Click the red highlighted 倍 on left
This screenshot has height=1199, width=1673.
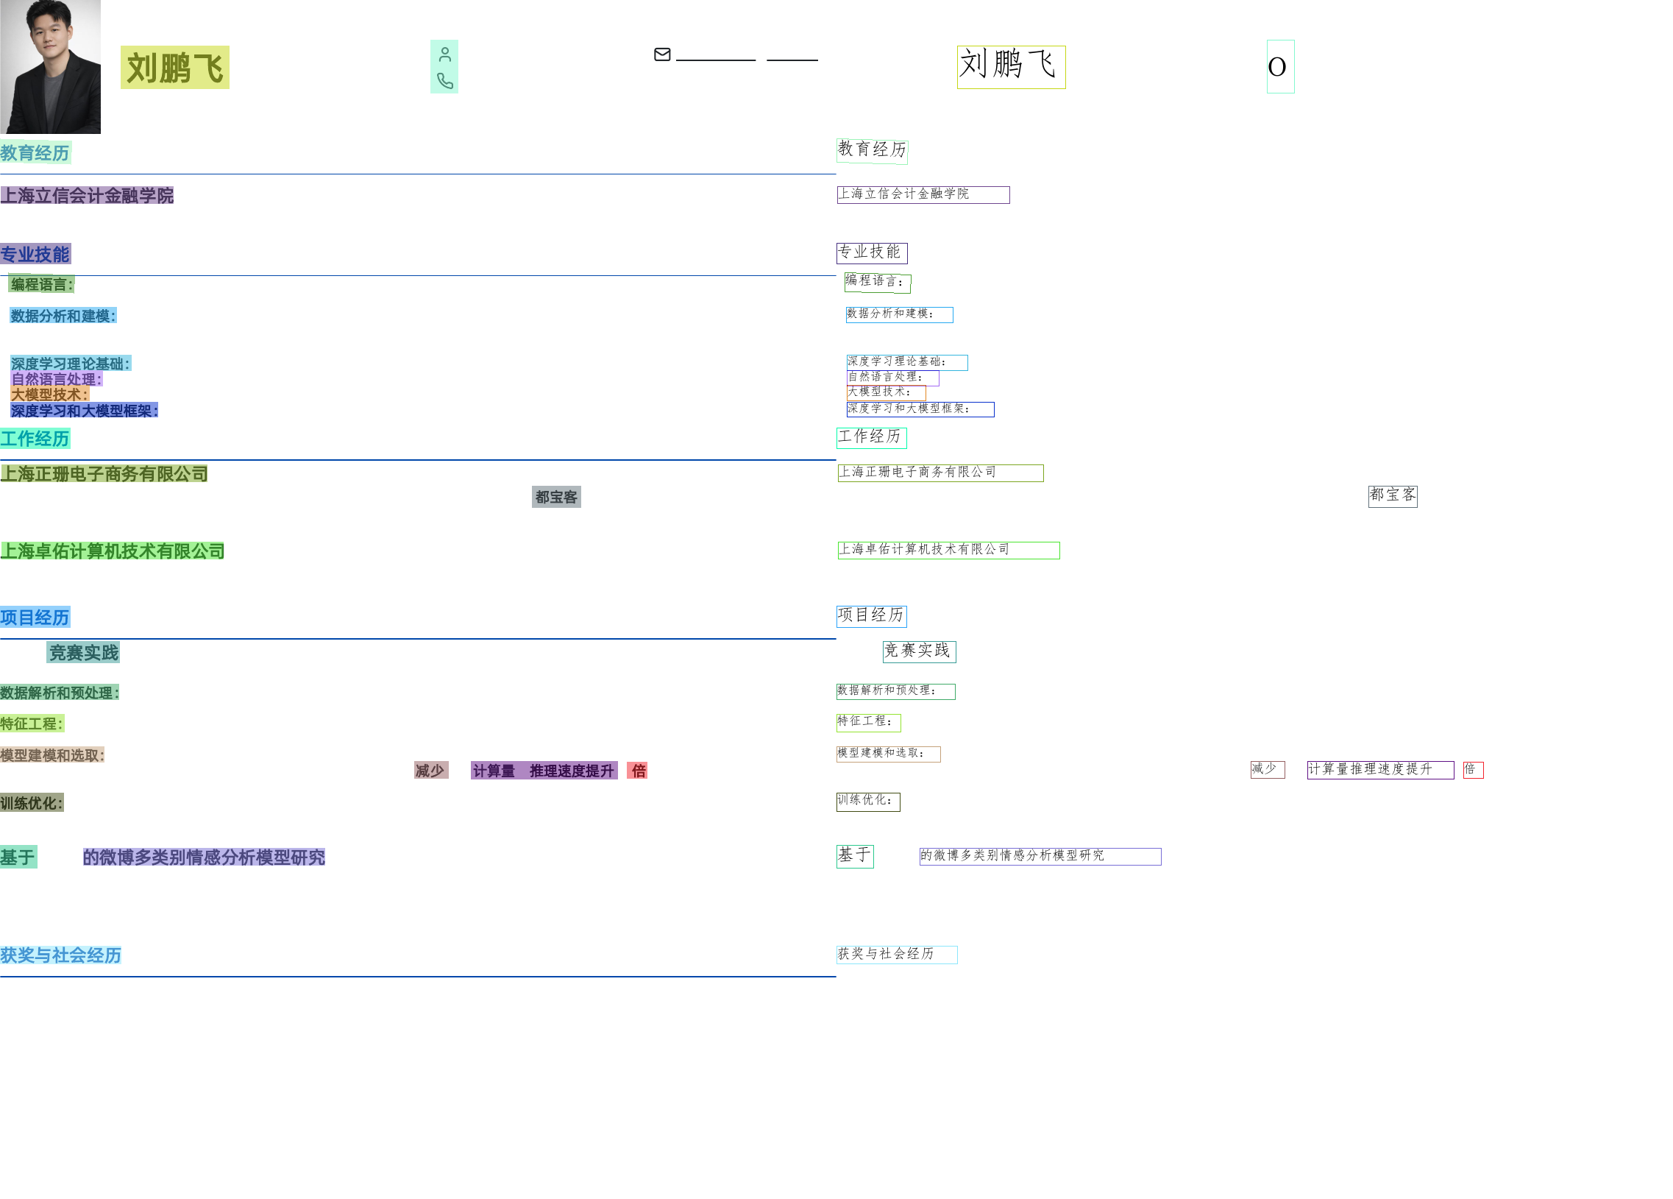(x=637, y=771)
